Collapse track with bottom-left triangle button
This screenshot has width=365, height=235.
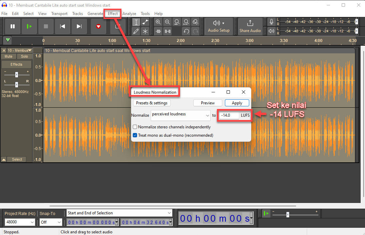[x=4, y=159]
